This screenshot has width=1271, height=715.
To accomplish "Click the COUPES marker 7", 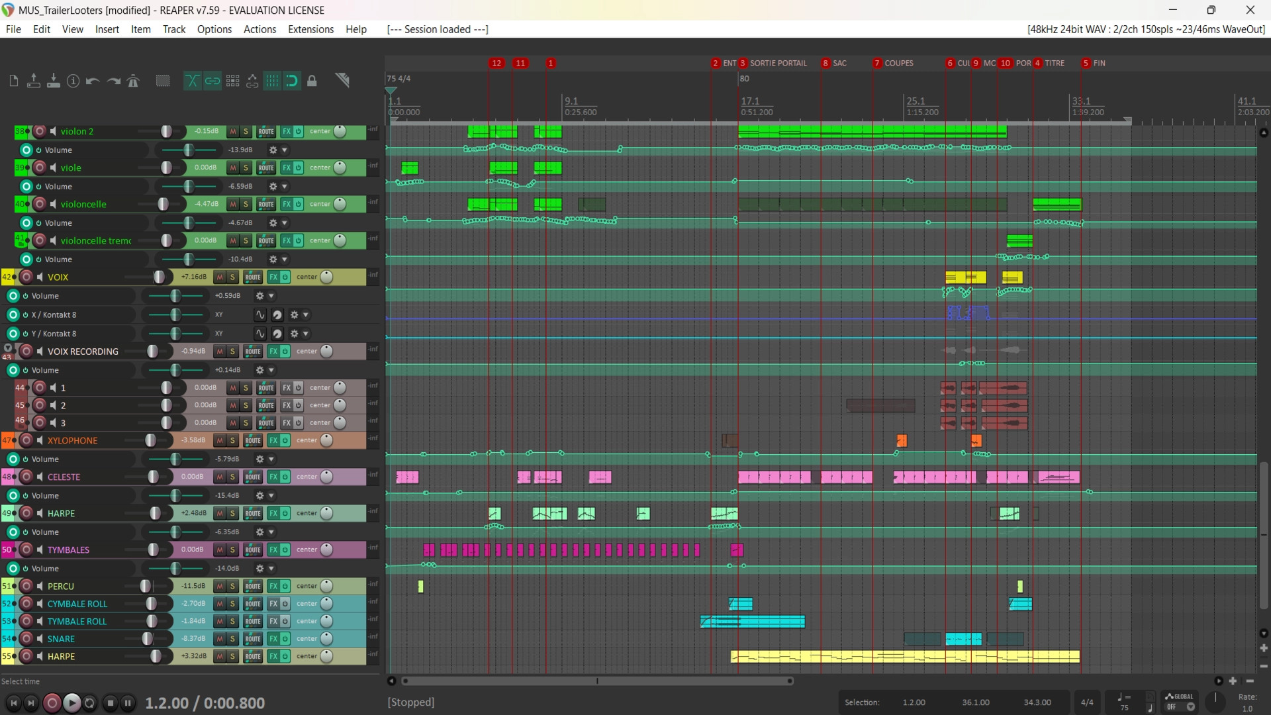I will (x=893, y=63).
